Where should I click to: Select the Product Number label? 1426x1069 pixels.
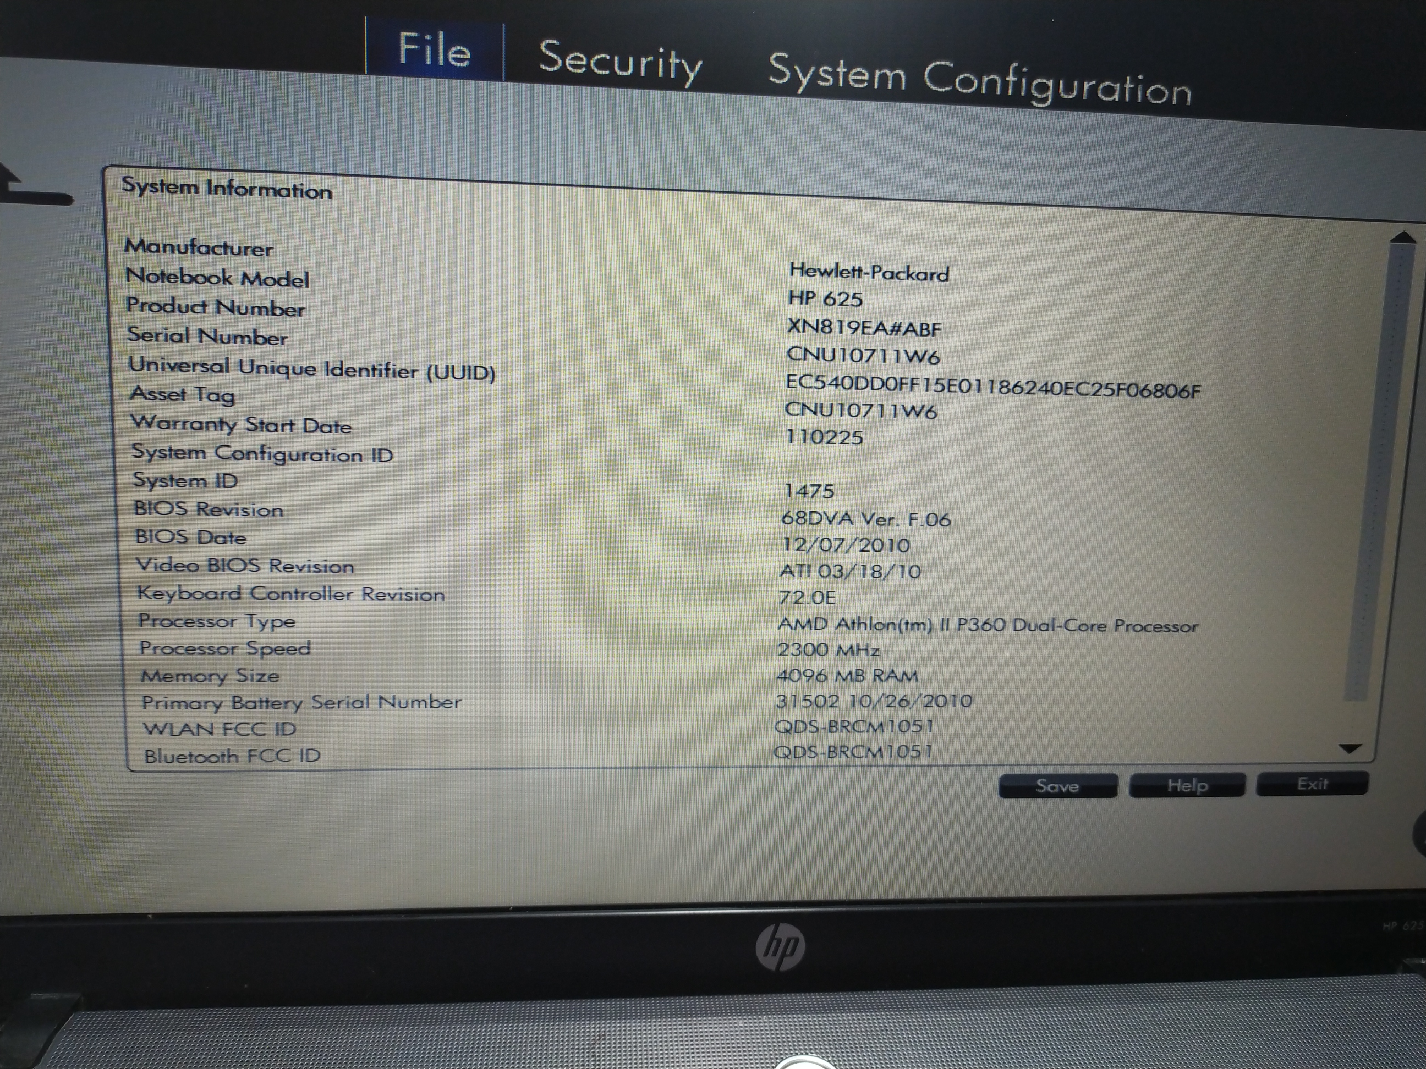(x=215, y=307)
